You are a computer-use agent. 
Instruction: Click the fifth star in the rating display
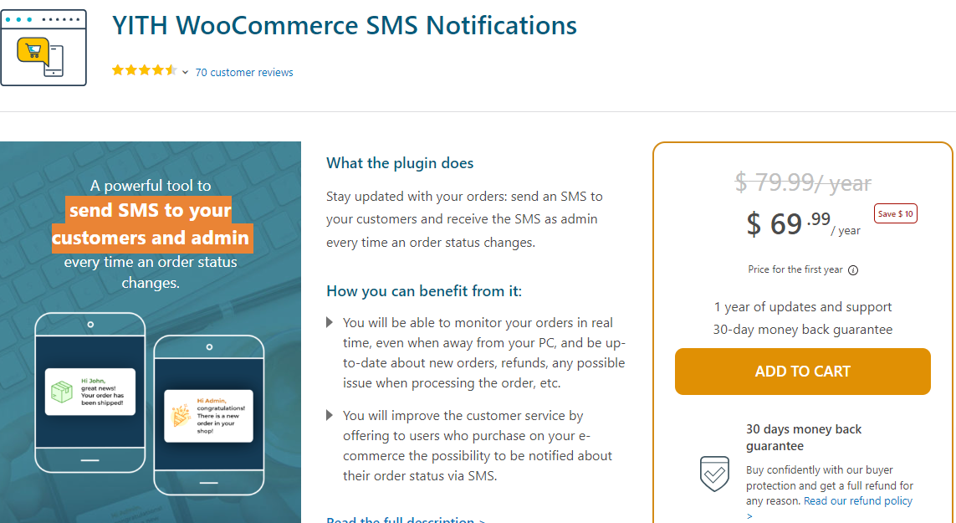tap(170, 70)
